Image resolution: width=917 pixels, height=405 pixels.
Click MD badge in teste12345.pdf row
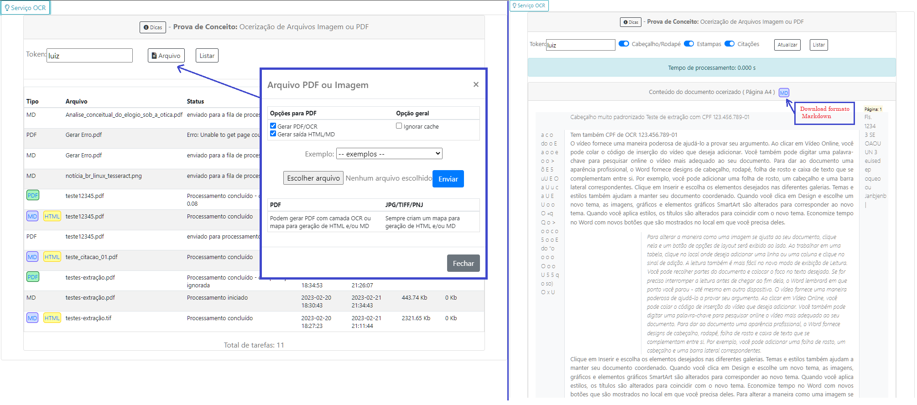32,216
